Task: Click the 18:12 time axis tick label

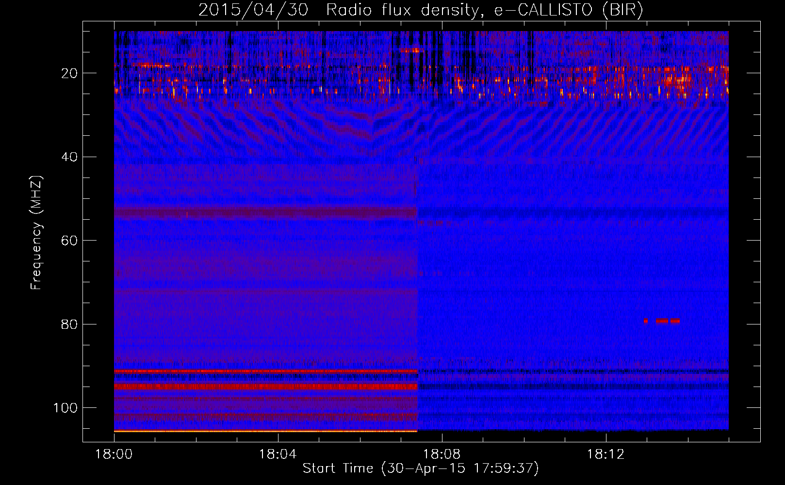Action: 605,454
